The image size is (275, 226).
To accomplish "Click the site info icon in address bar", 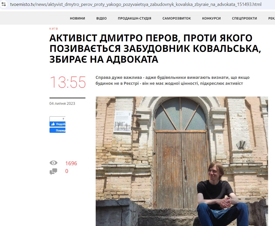I will coord(4,4).
